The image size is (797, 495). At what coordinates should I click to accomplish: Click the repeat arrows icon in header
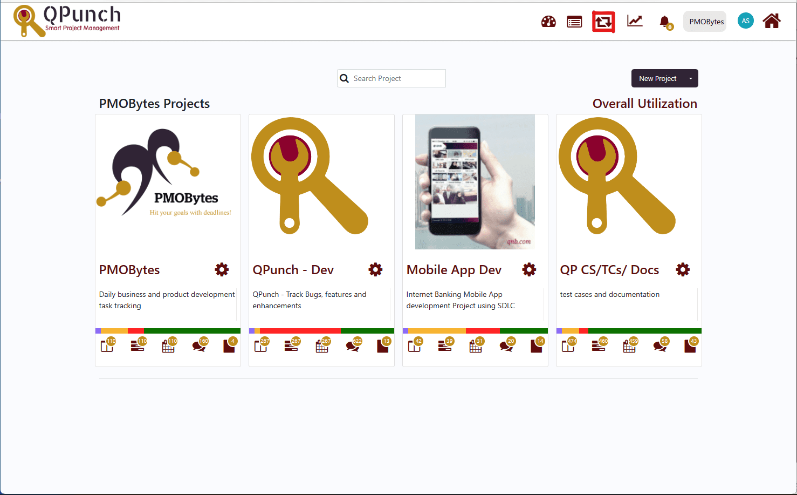[x=603, y=22]
